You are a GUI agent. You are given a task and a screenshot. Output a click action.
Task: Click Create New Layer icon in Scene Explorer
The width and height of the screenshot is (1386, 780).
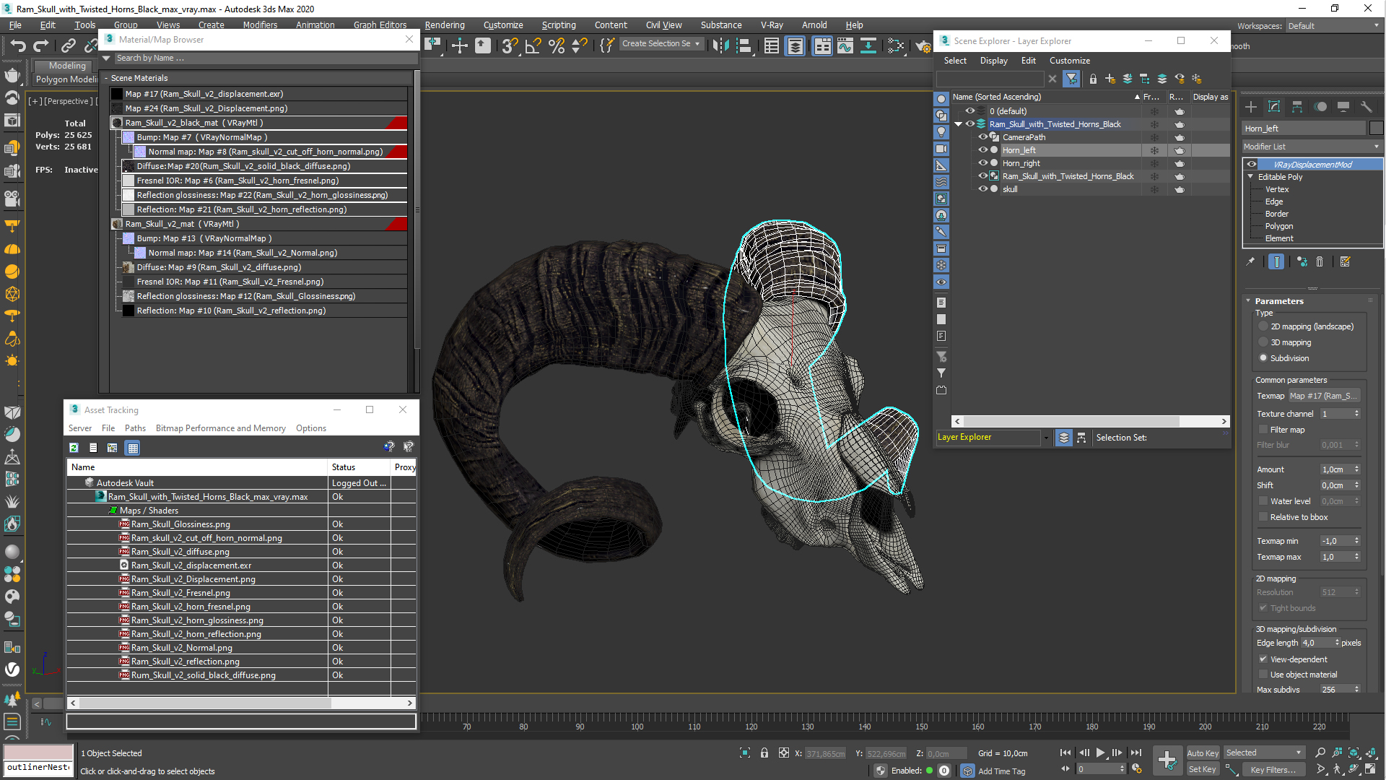(x=1110, y=79)
